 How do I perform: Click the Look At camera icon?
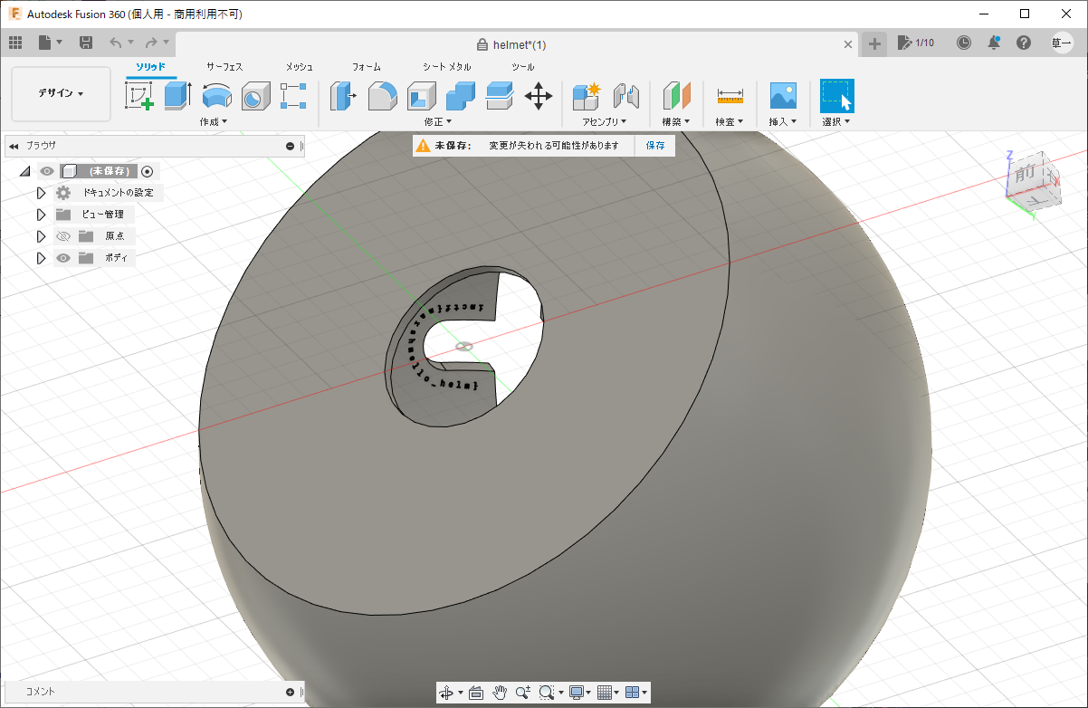(x=476, y=693)
